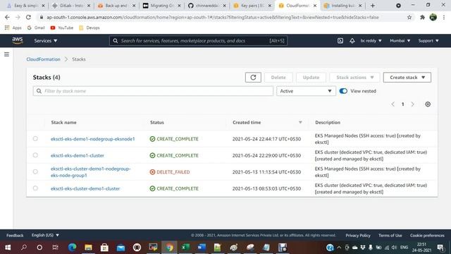The height and width of the screenshot is (254, 451).
Task: Open the Active status filter dropdown
Action: [x=306, y=91]
